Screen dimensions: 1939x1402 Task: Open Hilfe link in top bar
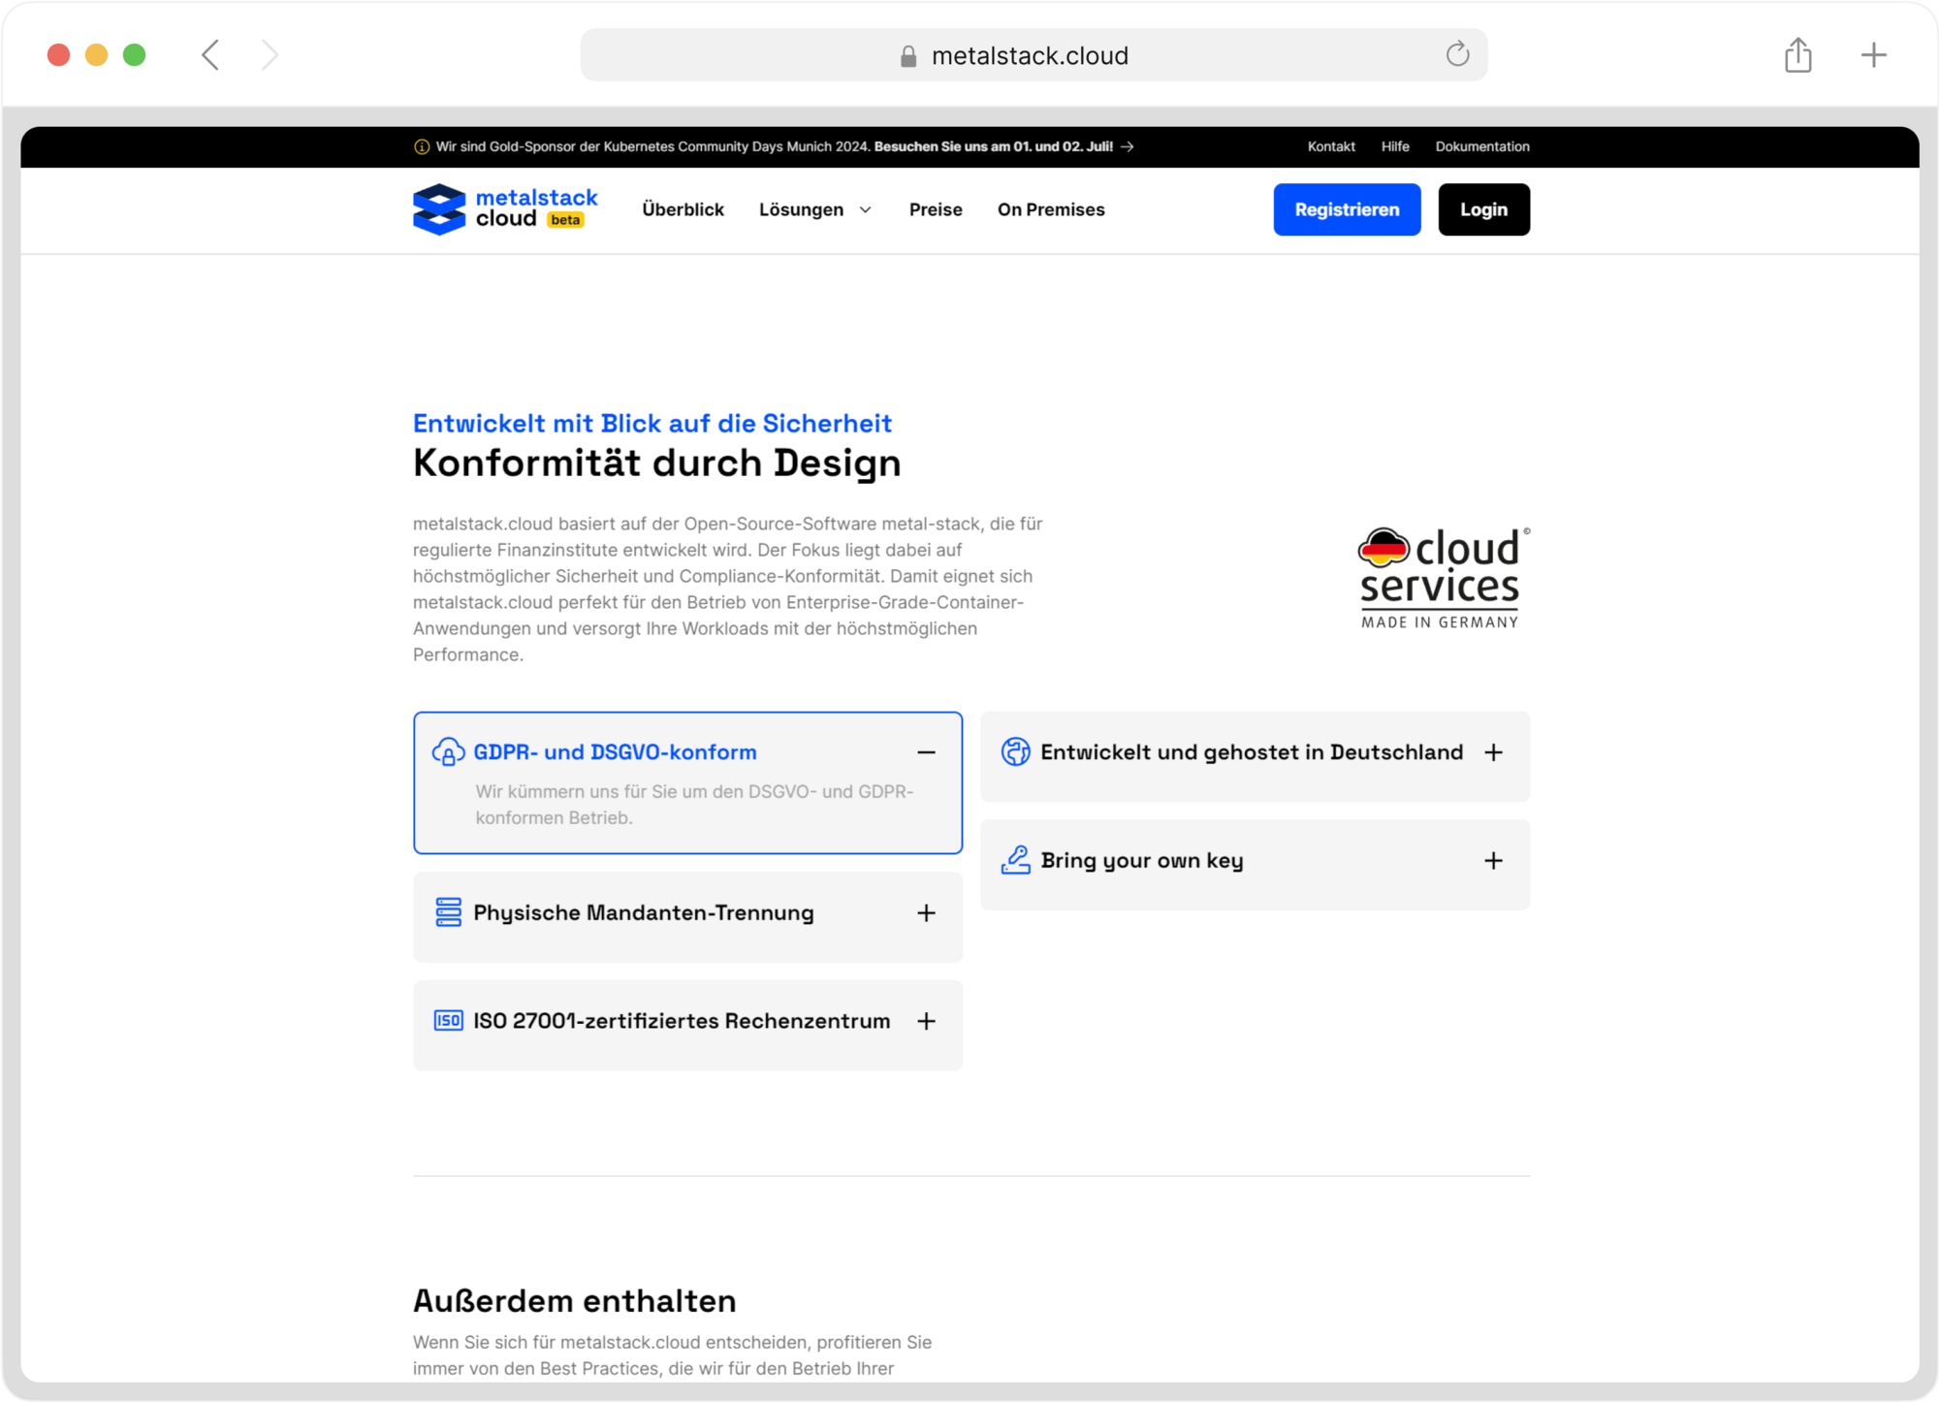(x=1395, y=146)
